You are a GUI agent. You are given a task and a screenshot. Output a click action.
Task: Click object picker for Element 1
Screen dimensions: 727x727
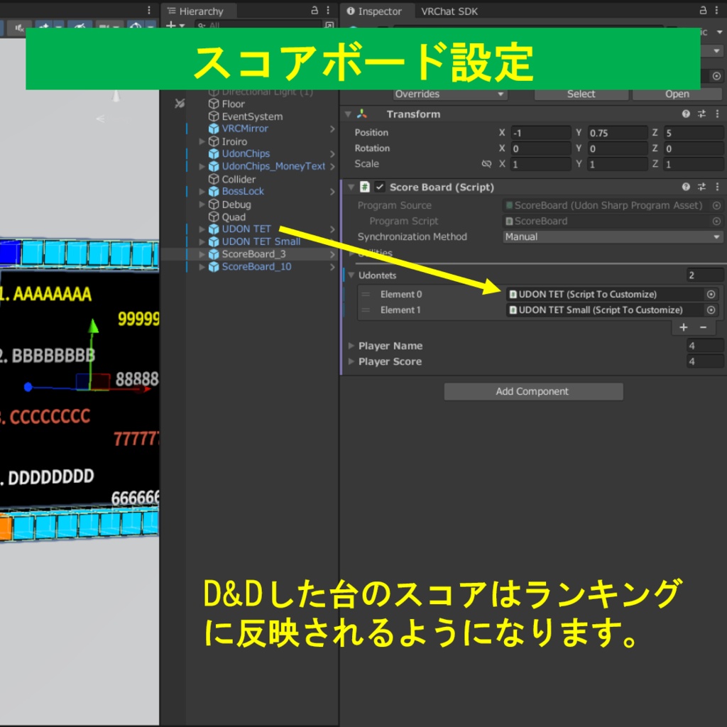click(x=711, y=310)
